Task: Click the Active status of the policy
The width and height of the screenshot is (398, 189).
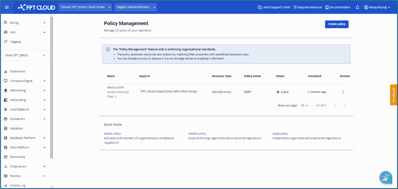Action: pos(283,92)
